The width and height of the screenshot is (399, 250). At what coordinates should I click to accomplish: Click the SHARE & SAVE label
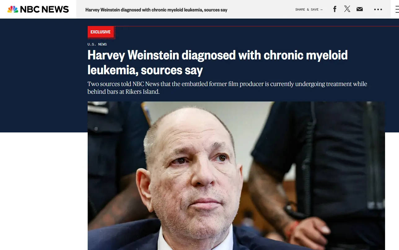[x=307, y=10]
